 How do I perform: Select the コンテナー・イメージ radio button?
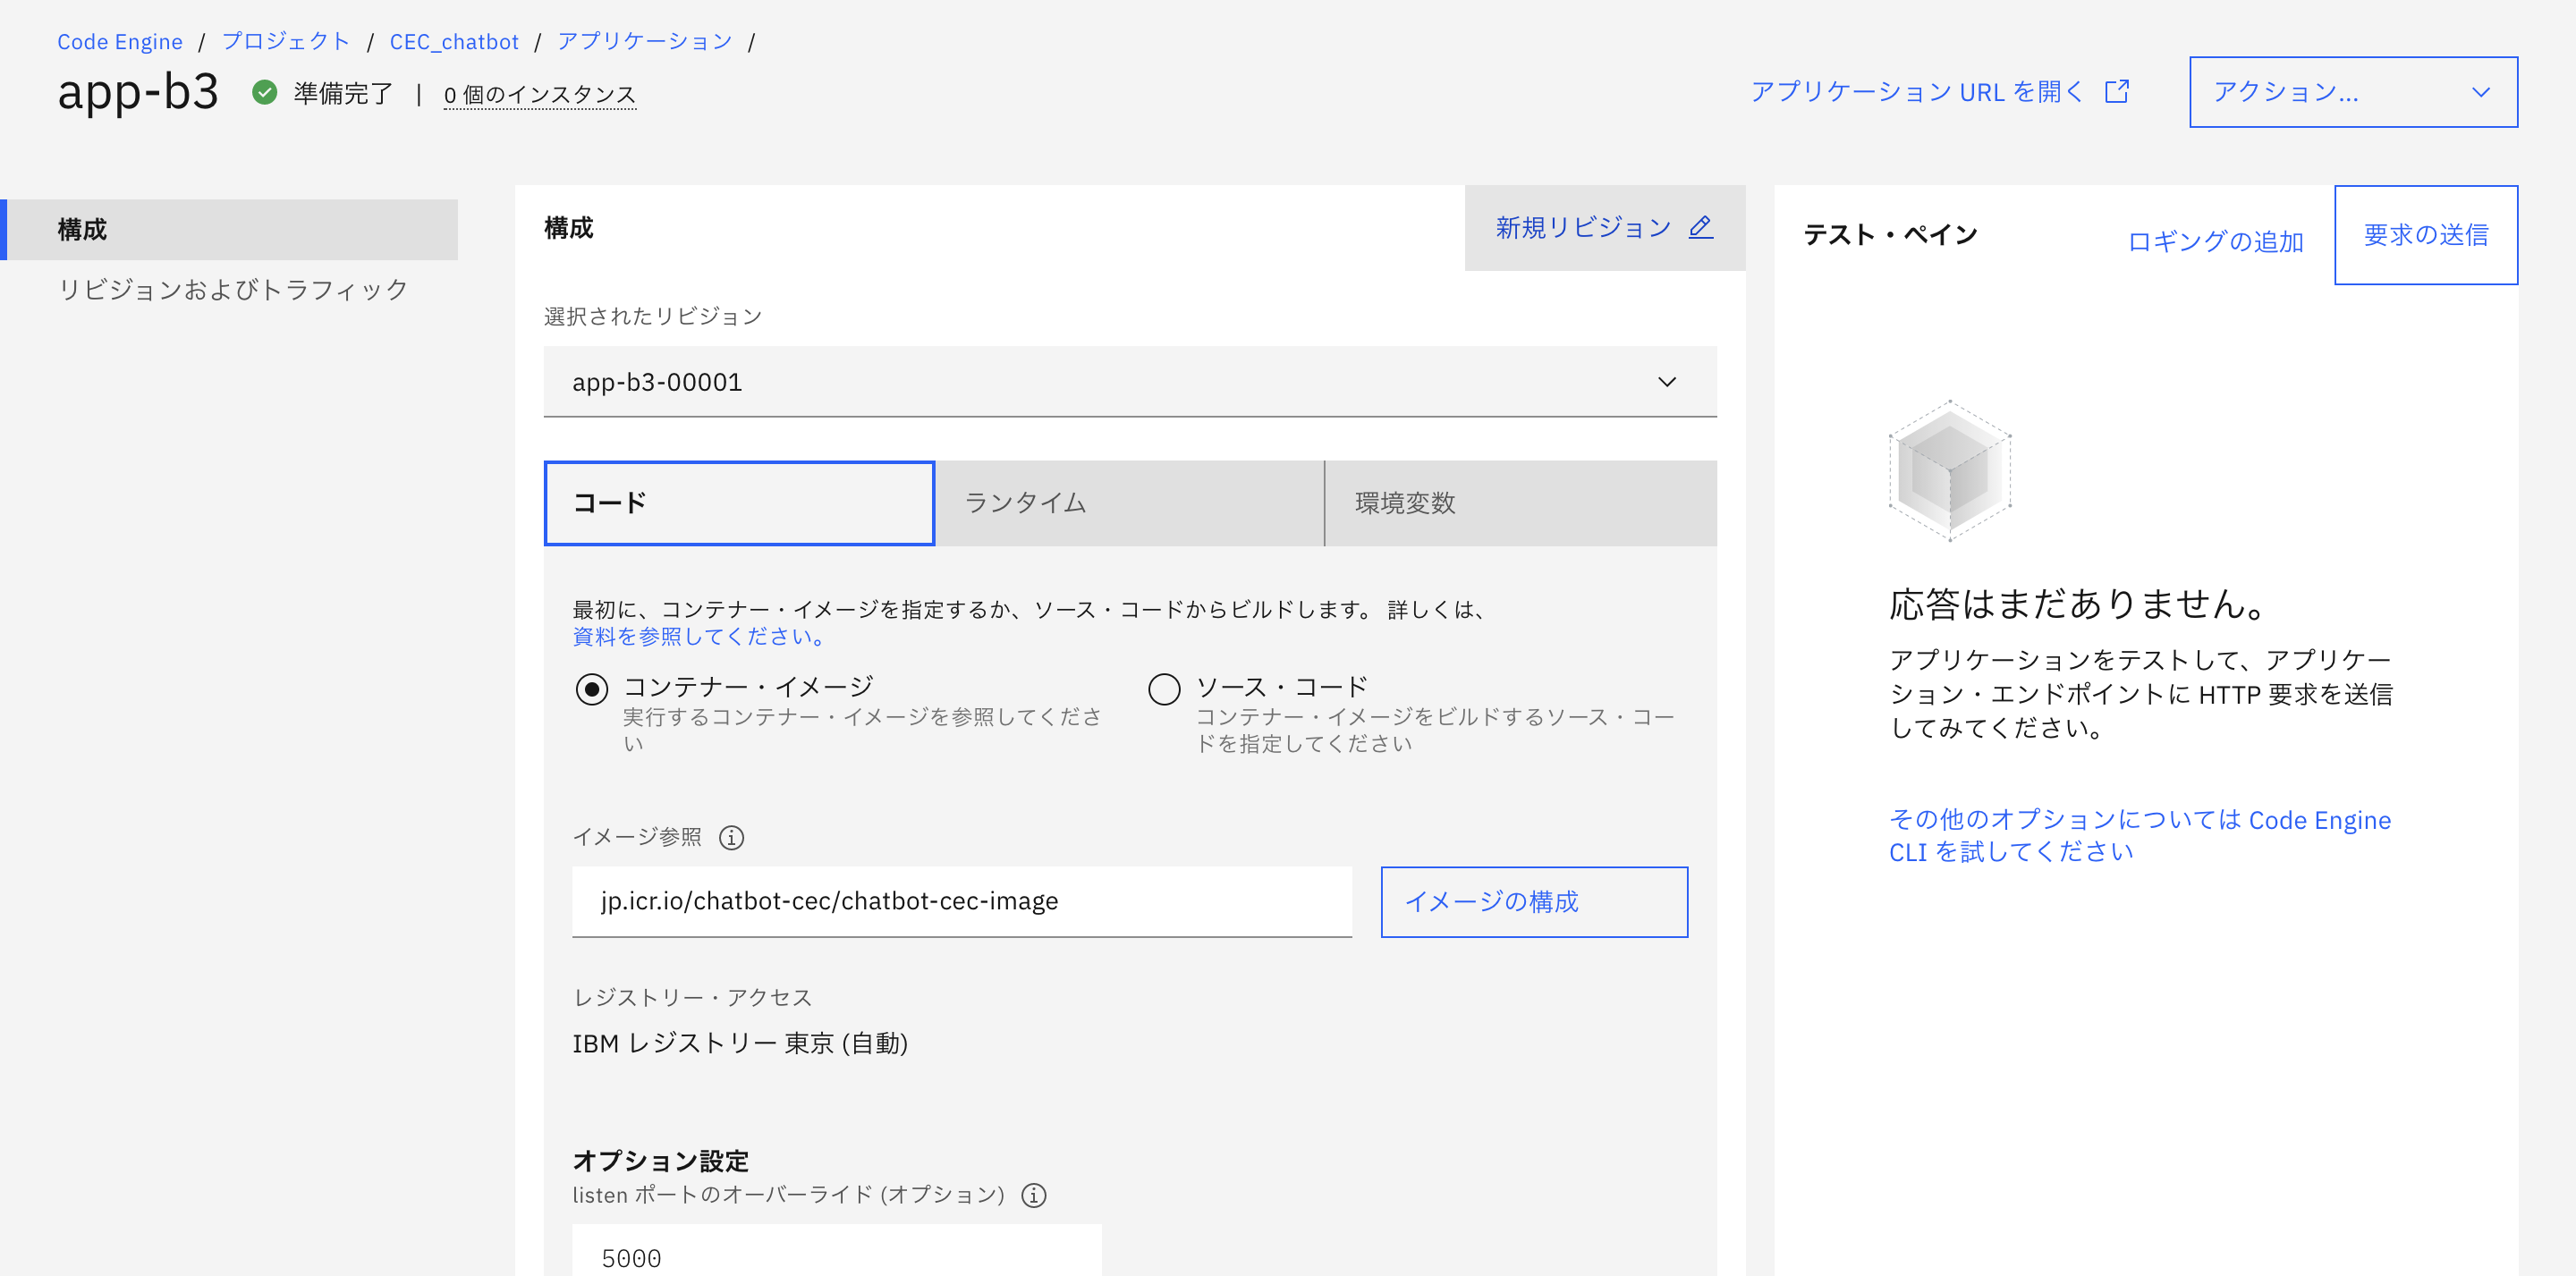click(592, 689)
